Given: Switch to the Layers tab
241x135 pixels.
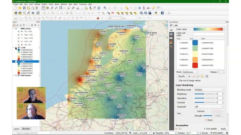Looking at the screenshot, I should click(17, 129).
